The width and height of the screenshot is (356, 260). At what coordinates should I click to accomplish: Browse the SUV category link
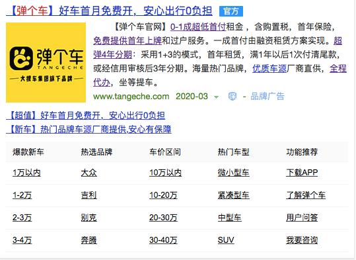(x=226, y=240)
